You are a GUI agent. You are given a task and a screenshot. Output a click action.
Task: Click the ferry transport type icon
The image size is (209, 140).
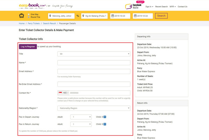(22, 16)
